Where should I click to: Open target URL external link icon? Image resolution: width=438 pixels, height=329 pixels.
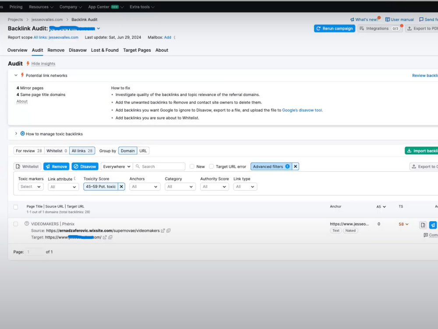tap(105, 237)
